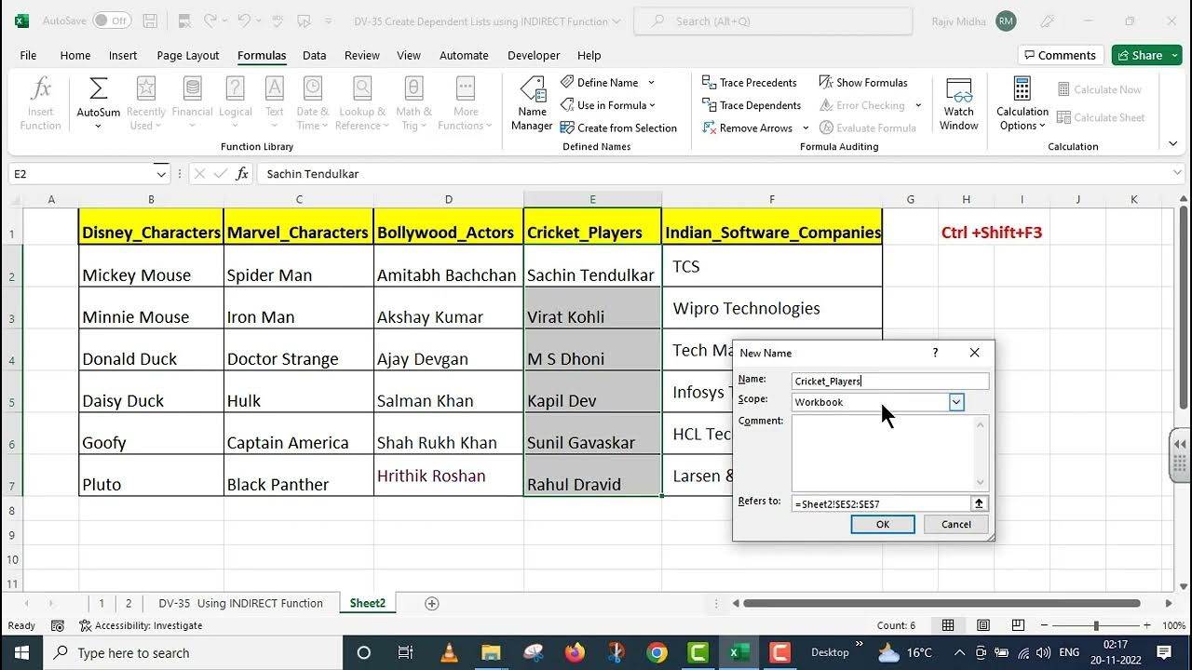Viewport: 1192px width, 670px height.
Task: Switch to Normal view in status bar
Action: click(x=948, y=625)
